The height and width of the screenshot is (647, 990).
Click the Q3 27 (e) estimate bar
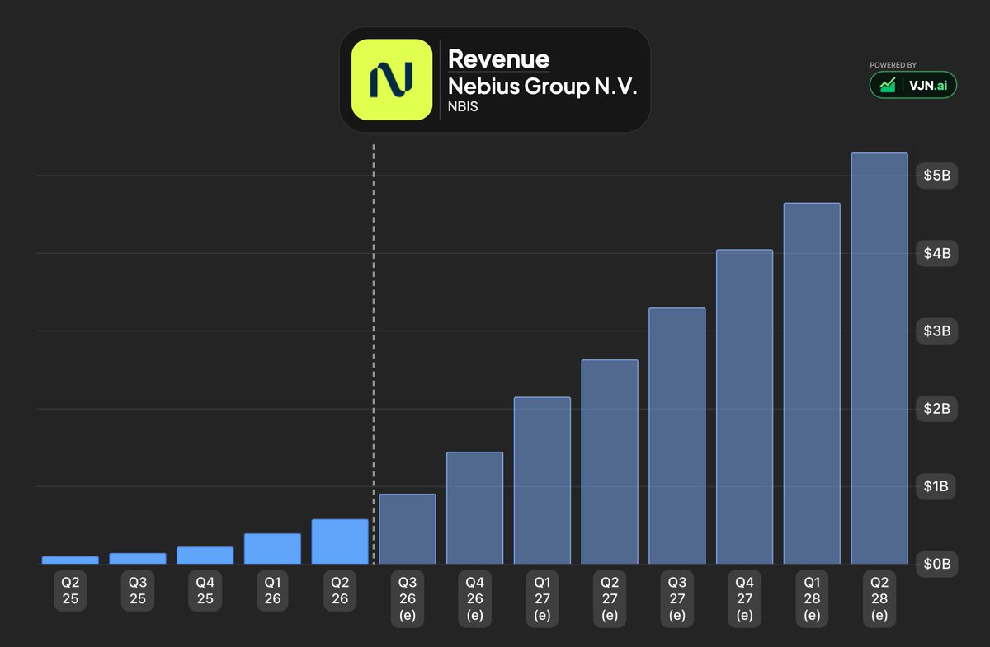677,436
